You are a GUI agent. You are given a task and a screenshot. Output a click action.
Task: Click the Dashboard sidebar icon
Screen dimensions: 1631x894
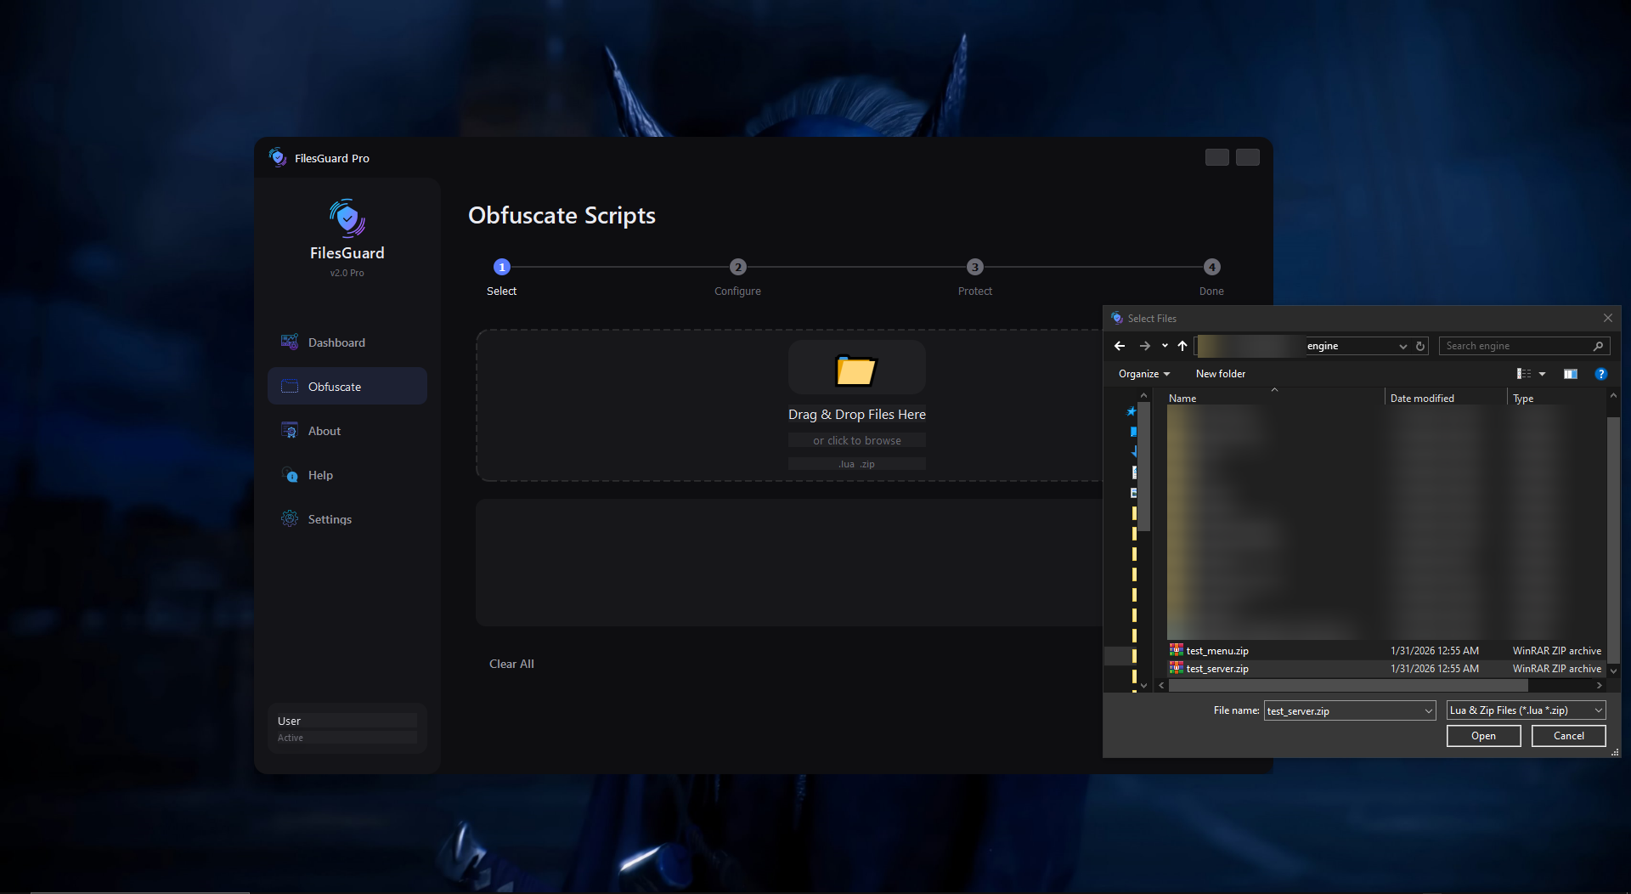(x=290, y=342)
